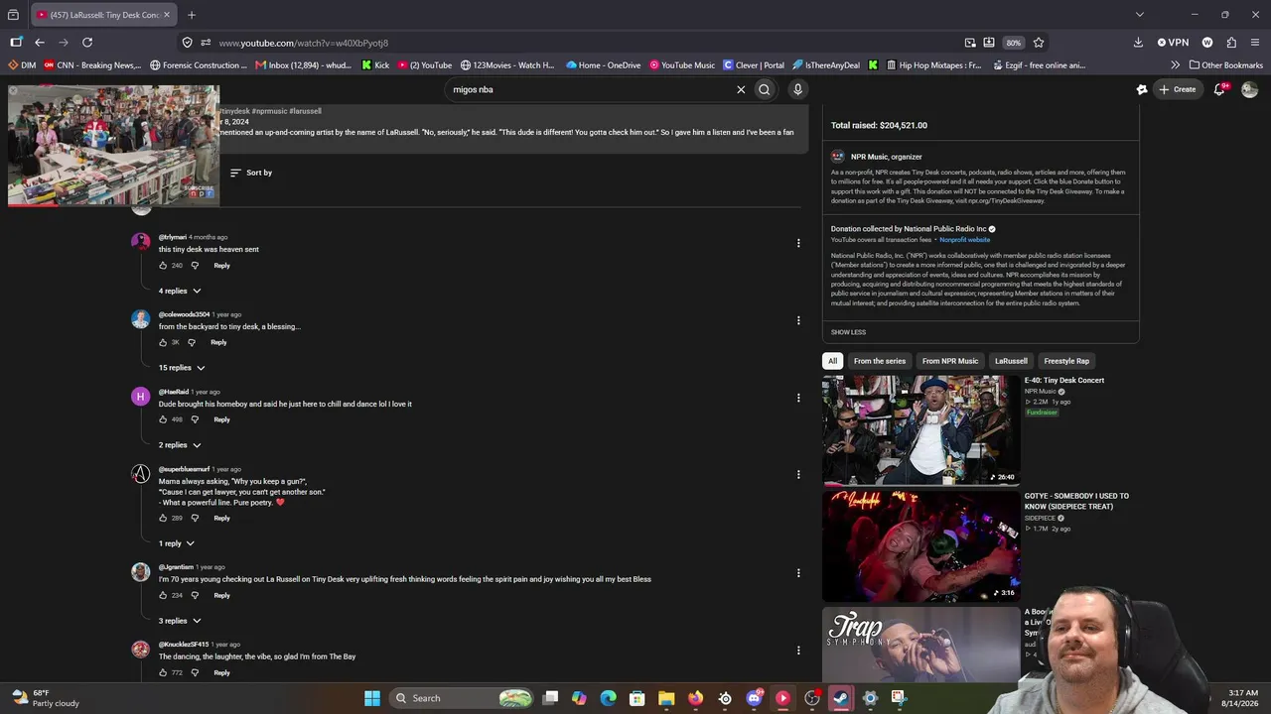Switch to the LaRussell Tiny Desk browser tab
Screen dimensions: 1271x714
(104, 15)
